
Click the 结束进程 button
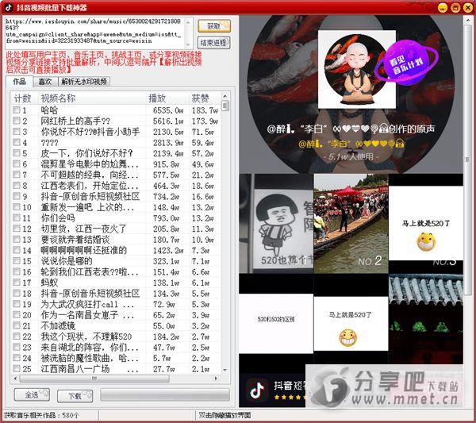tap(213, 43)
